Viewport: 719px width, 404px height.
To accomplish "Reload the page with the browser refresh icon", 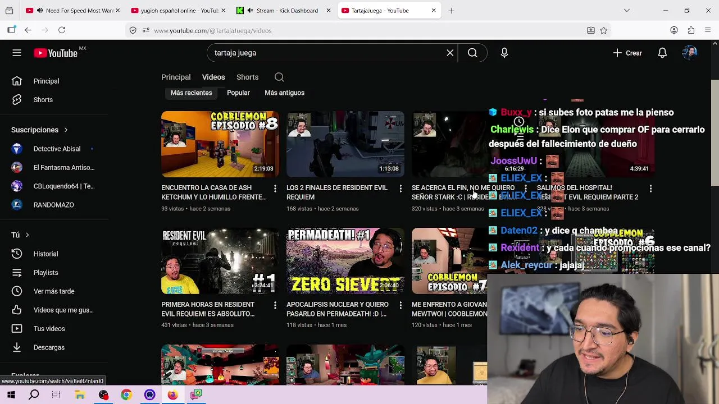I will (62, 30).
